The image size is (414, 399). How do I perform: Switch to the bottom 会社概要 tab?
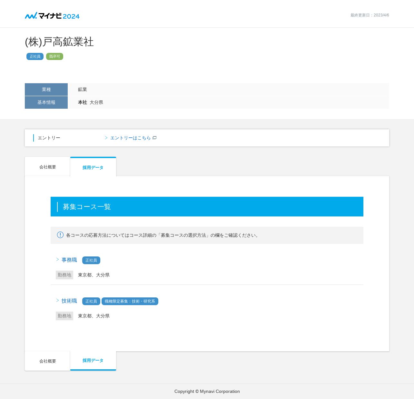[x=47, y=361]
